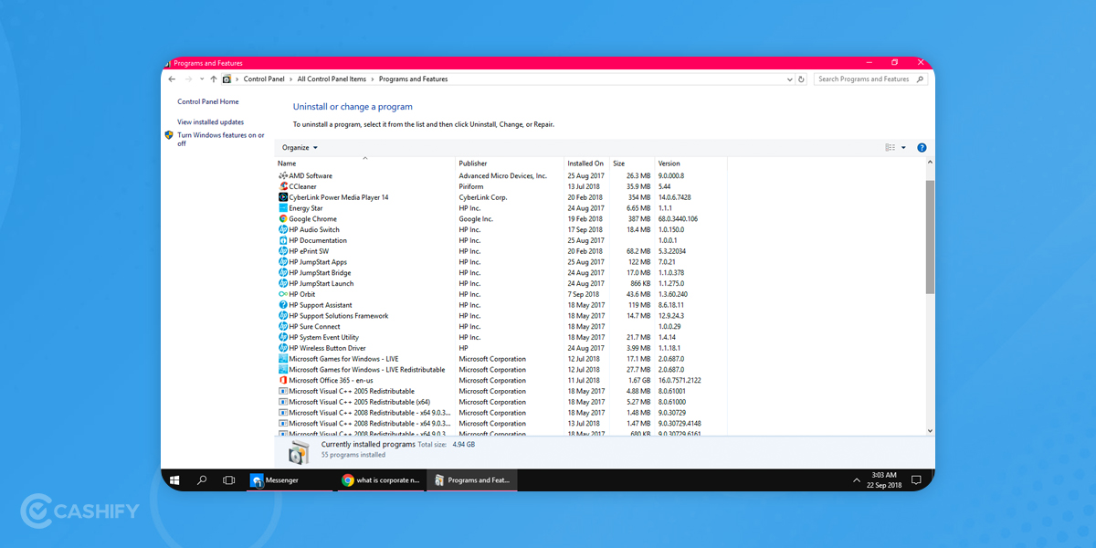Switch to the 'what is corporate n...' taskbar tab
Viewport: 1096px width, 548px height.
click(381, 479)
